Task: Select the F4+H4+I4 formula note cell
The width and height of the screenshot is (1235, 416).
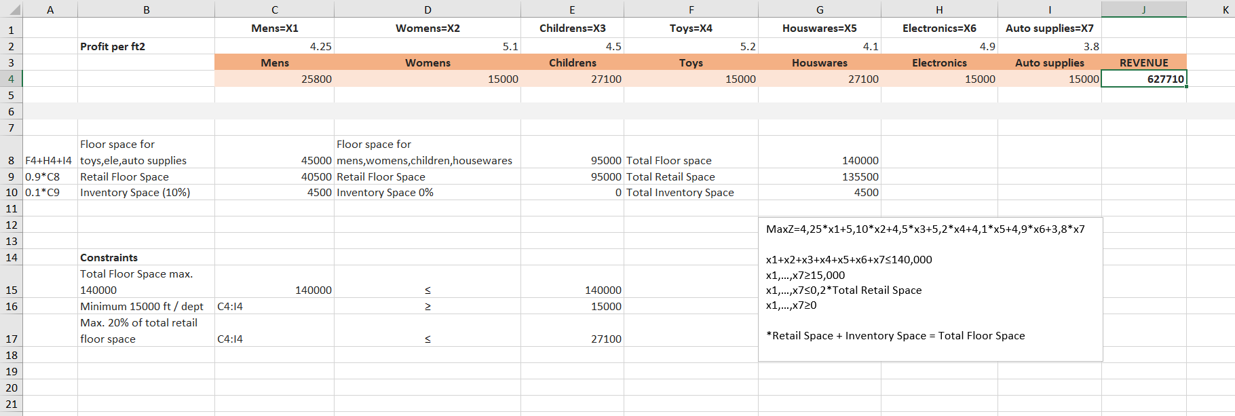Action: (x=50, y=152)
